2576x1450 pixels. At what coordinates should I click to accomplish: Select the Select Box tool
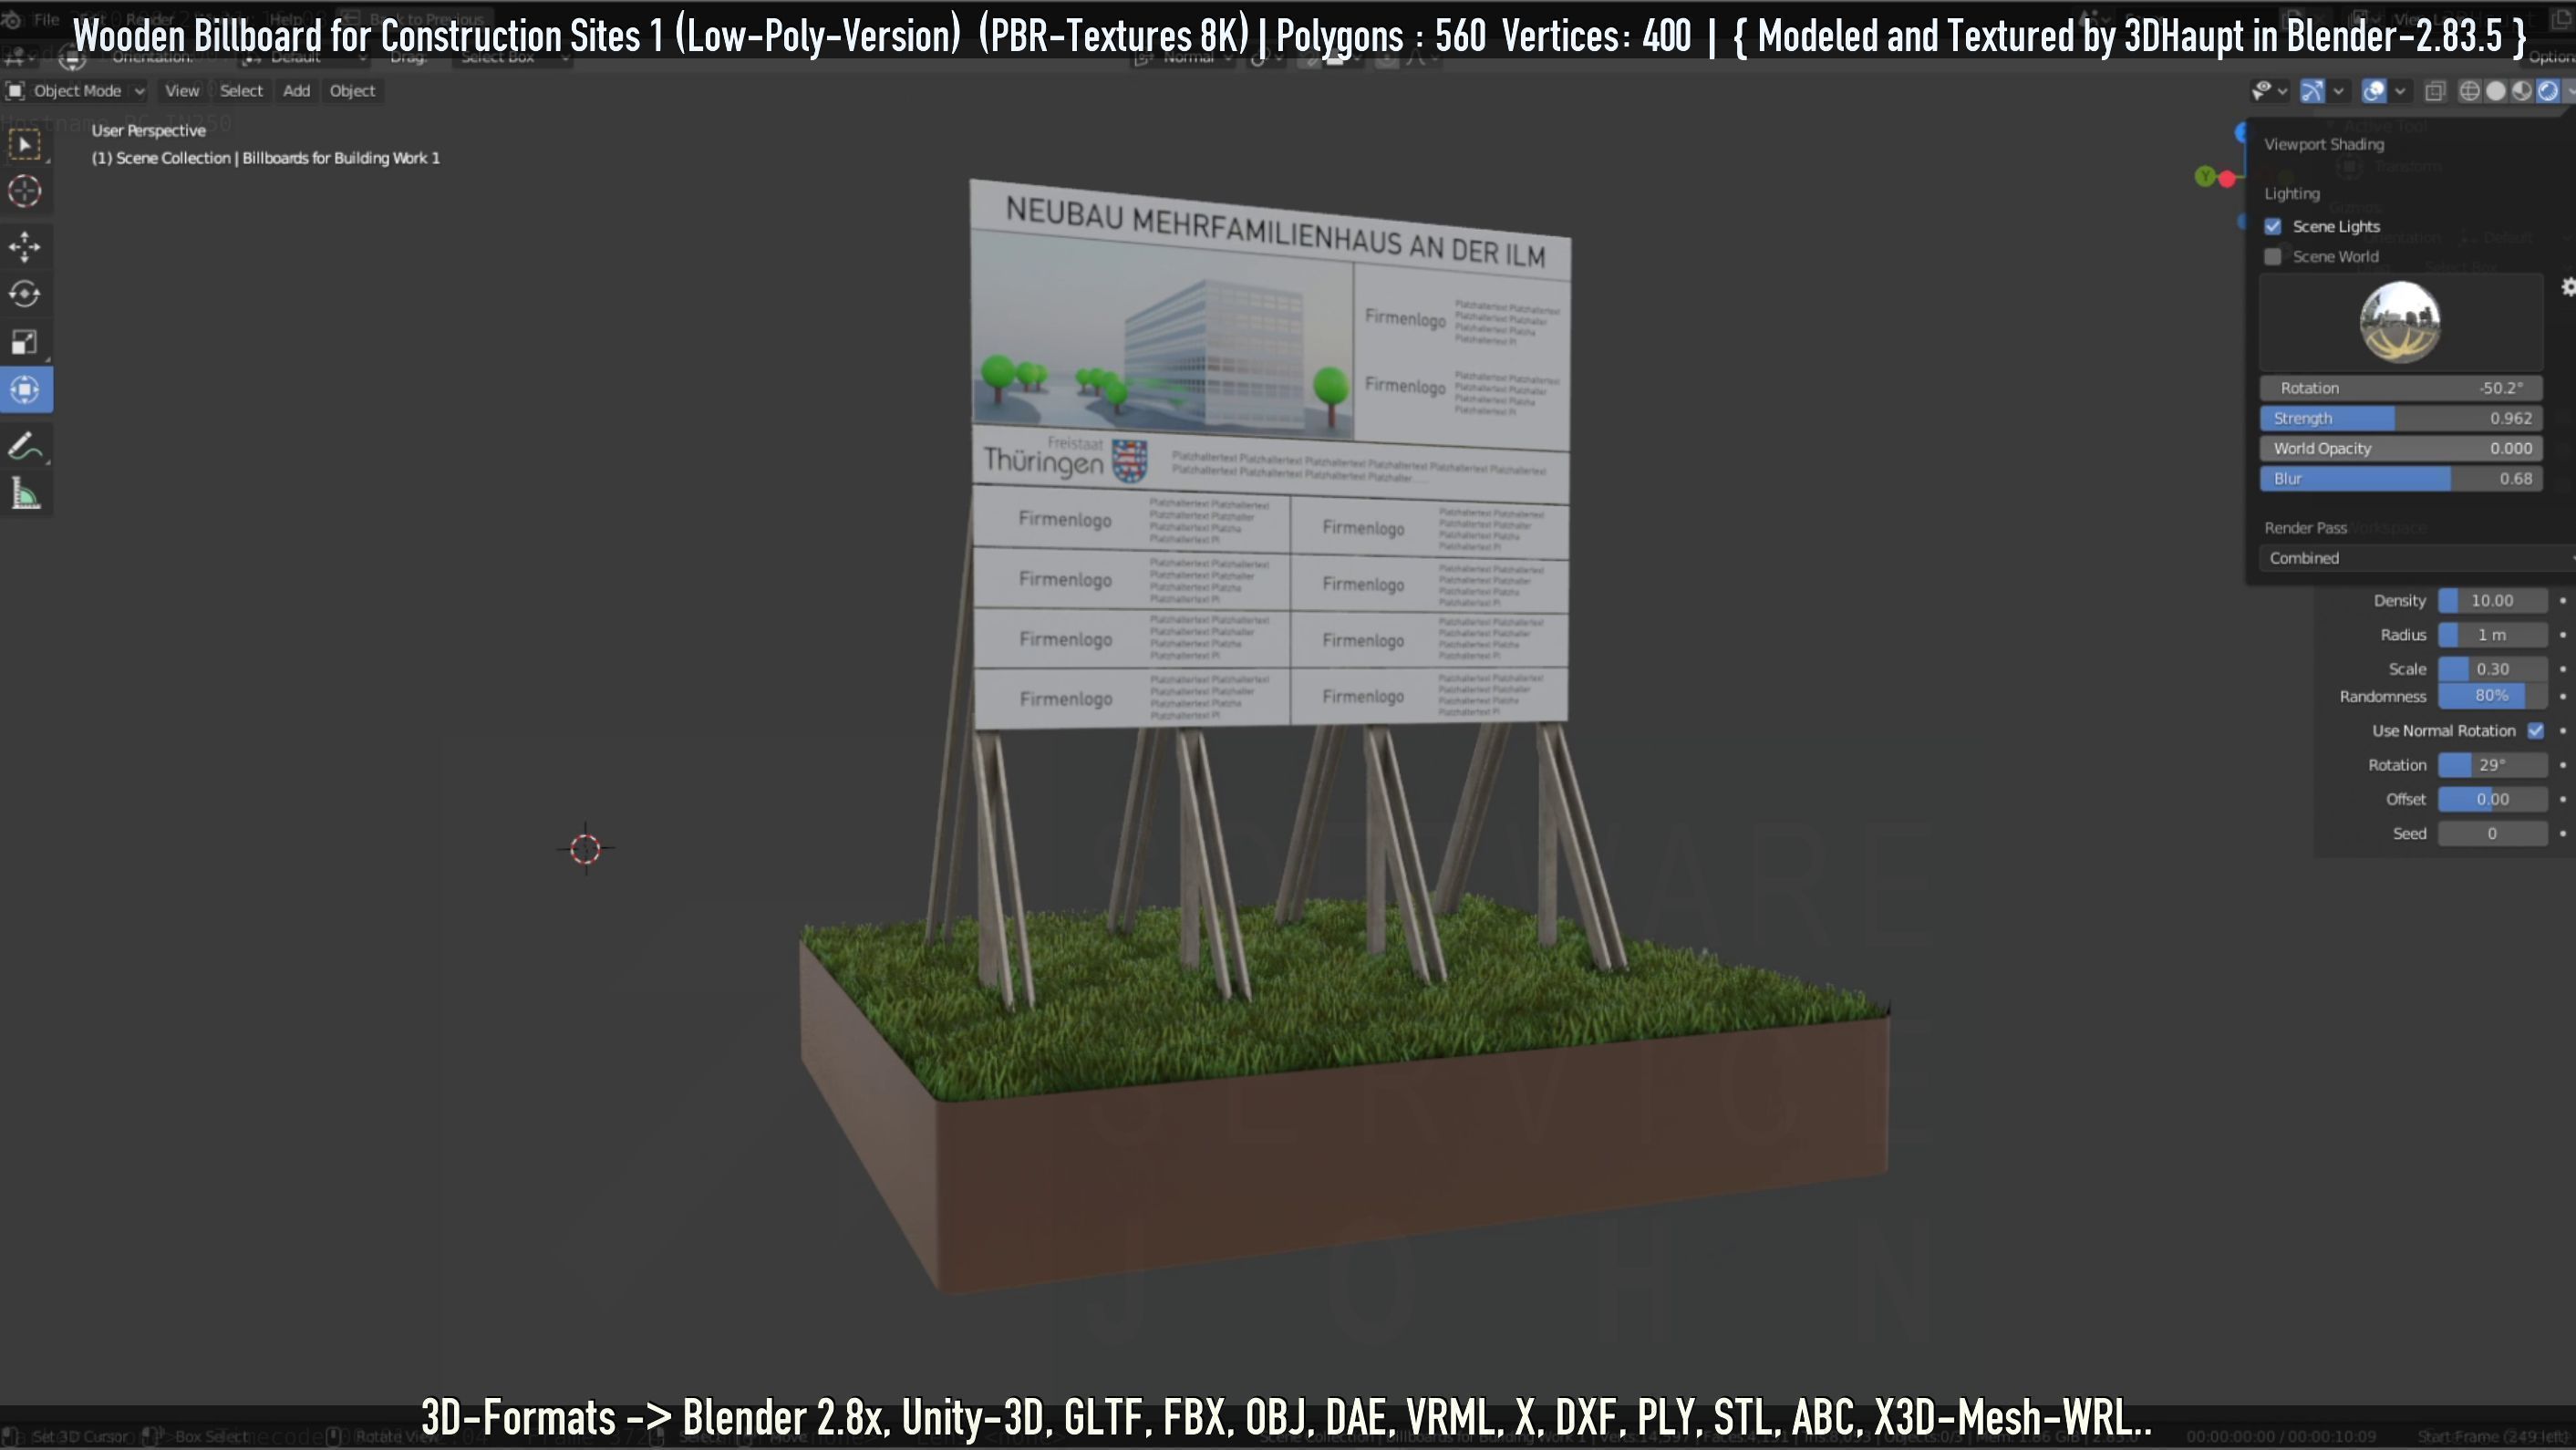(25, 145)
